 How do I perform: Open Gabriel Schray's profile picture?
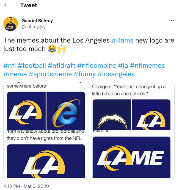click(x=10, y=24)
